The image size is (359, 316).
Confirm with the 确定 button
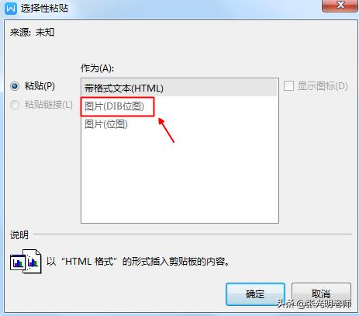255,294
